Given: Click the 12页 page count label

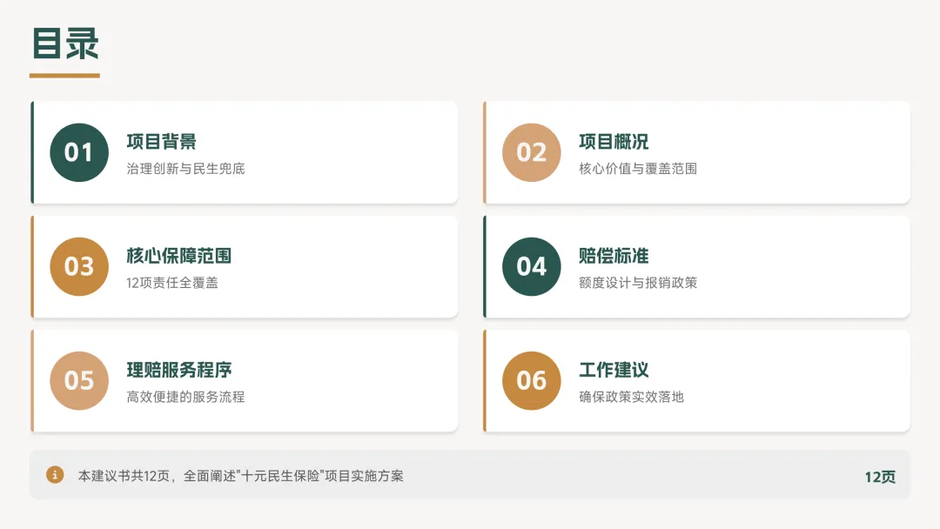Looking at the screenshot, I should [x=879, y=477].
